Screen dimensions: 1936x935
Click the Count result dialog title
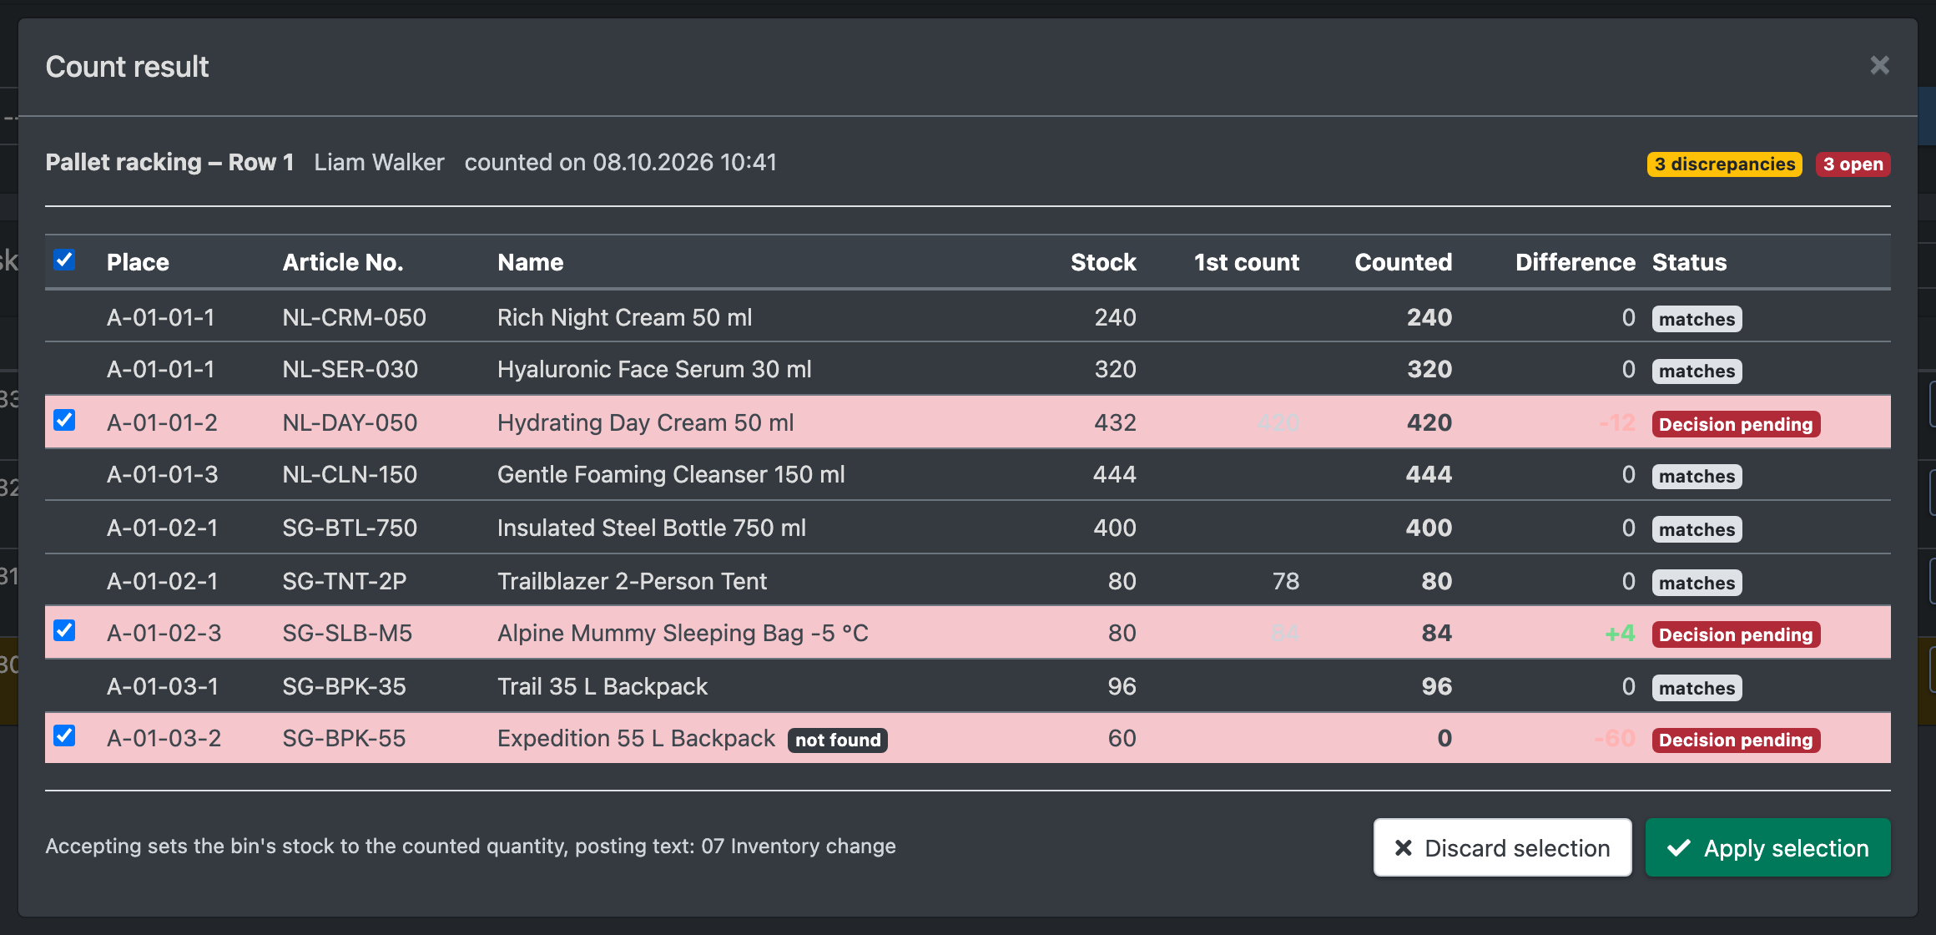tap(127, 67)
